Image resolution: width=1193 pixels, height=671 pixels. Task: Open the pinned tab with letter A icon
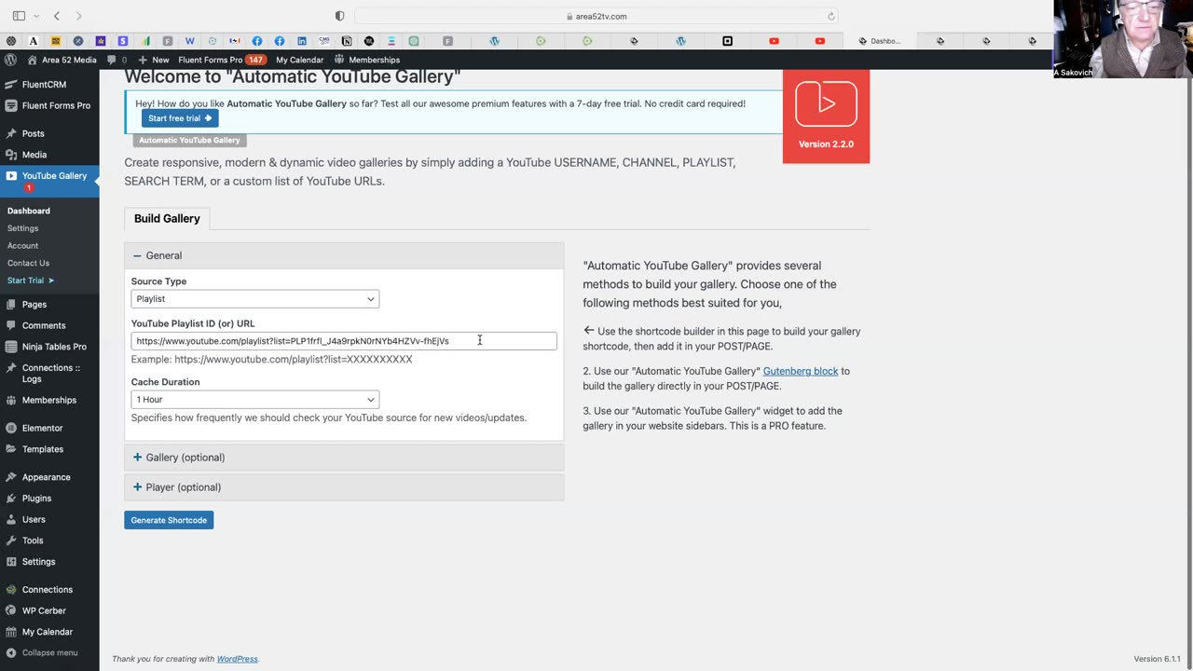coord(34,41)
